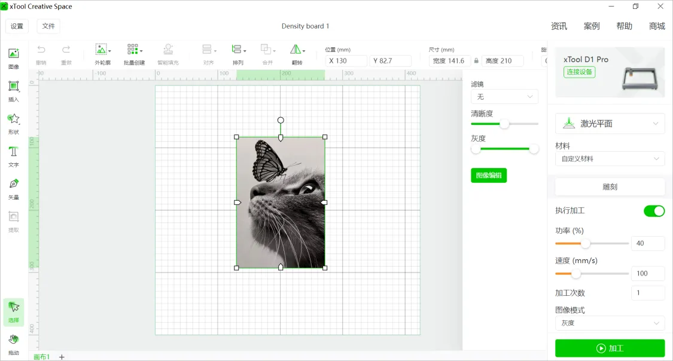Click the xTool D1 Pro device image

(641, 79)
